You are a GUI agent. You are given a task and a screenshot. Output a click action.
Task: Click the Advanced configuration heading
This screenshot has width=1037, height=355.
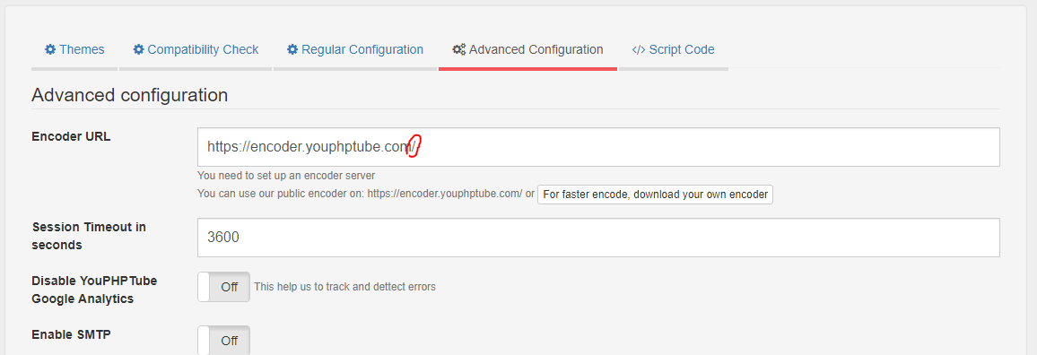pyautogui.click(x=129, y=95)
